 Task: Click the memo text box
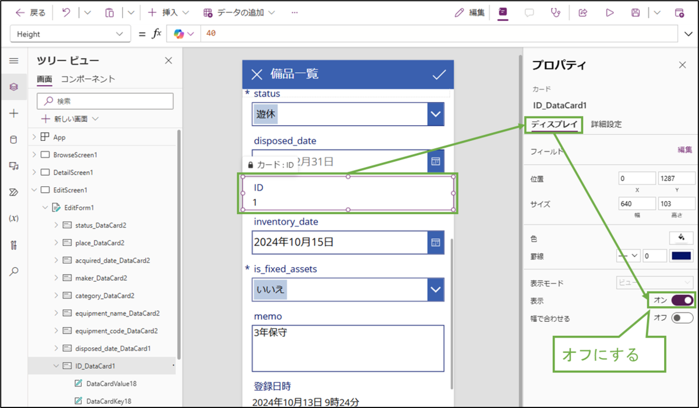(348, 348)
